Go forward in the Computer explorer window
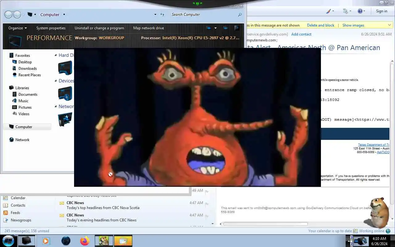Screen dimensions: 395x247 tap(17, 15)
